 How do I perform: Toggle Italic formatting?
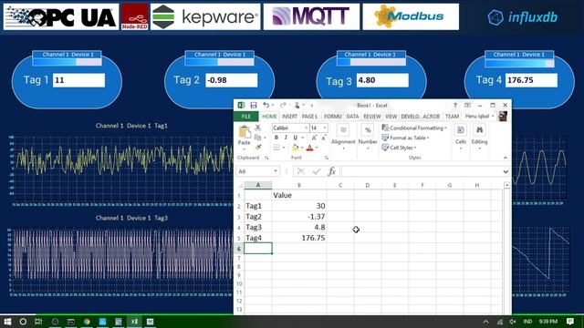(286, 138)
